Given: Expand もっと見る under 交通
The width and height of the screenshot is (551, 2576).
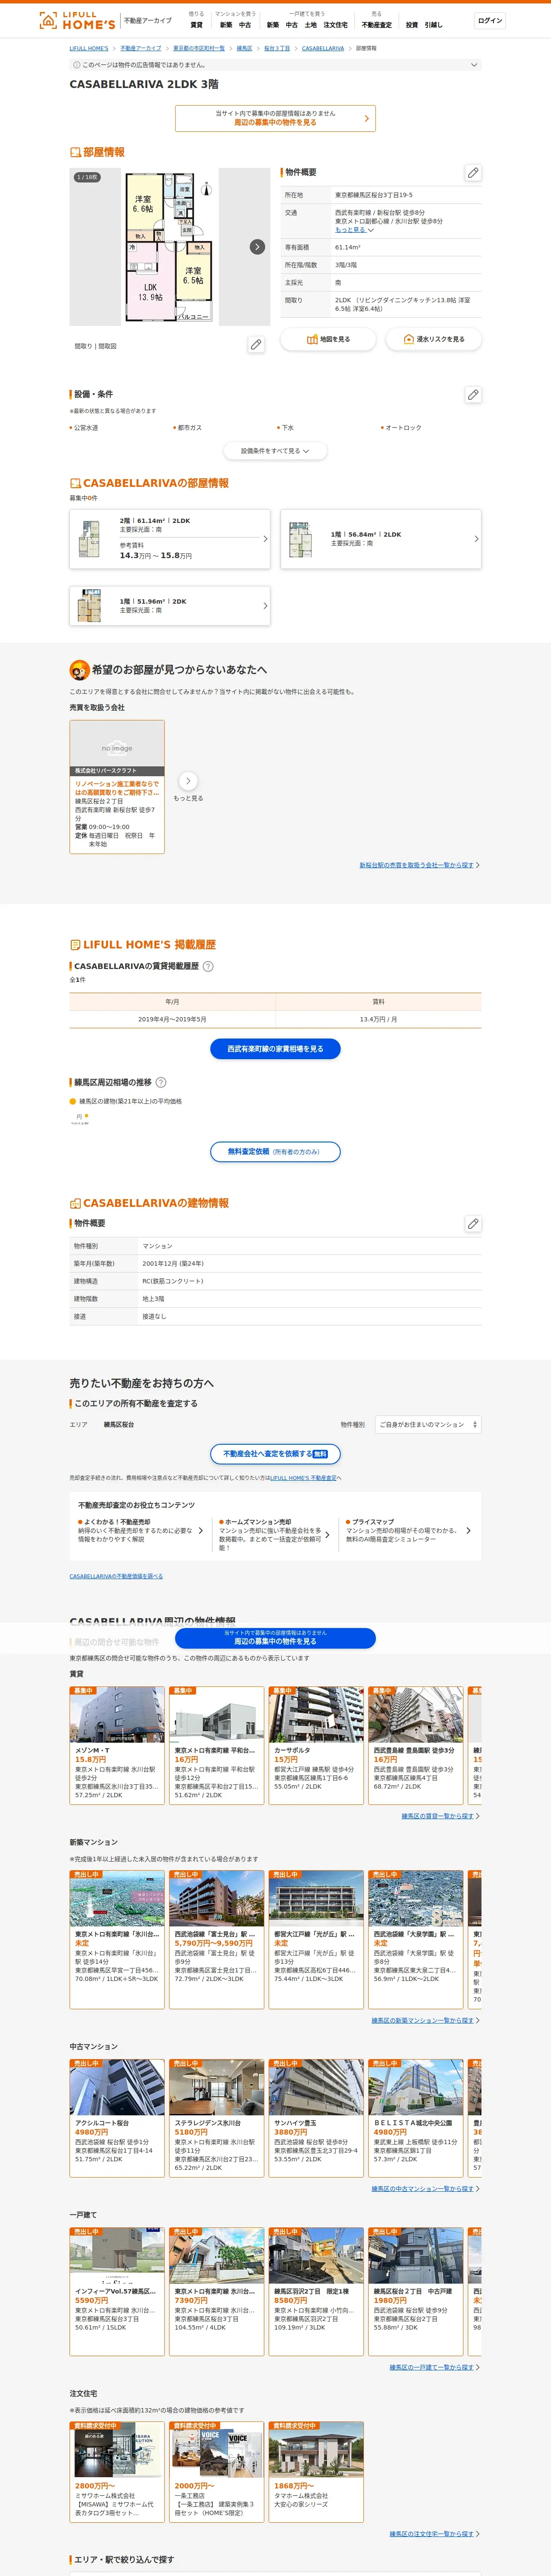Looking at the screenshot, I should (x=354, y=230).
